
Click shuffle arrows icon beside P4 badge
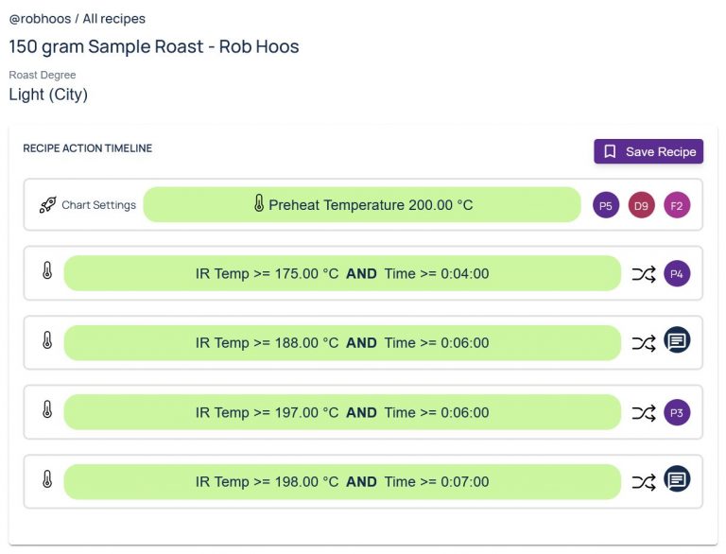pos(644,274)
